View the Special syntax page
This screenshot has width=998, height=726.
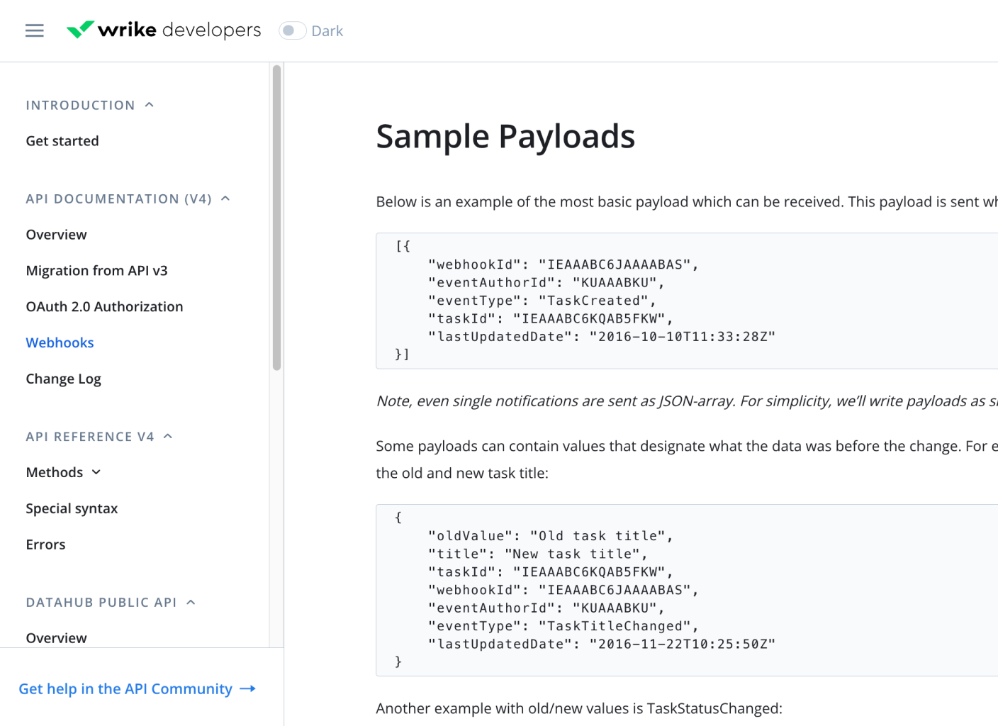pyautogui.click(x=72, y=508)
